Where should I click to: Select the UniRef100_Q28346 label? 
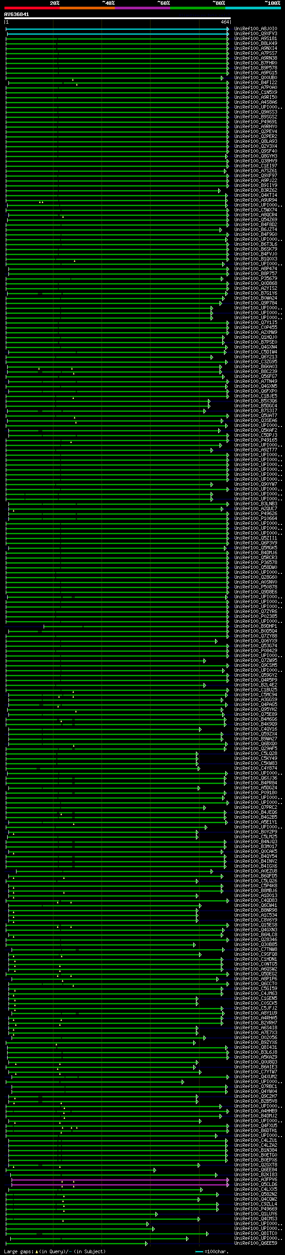point(256,939)
